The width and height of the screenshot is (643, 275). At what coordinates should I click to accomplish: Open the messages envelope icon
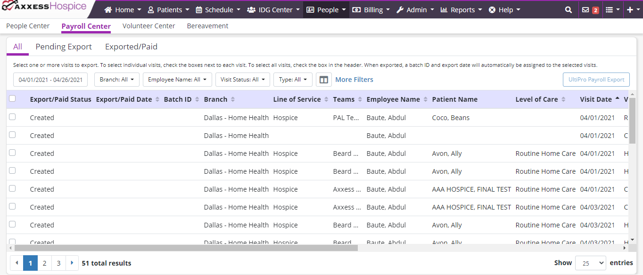pyautogui.click(x=585, y=10)
